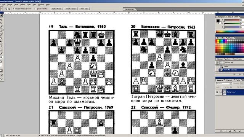The image size is (244, 137).
Task: Click the Fit On Screen button
Action: click(71, 9)
